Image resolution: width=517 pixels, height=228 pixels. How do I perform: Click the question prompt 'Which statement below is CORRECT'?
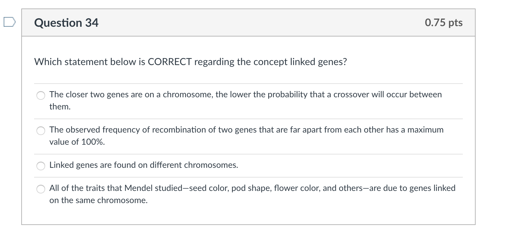[190, 62]
